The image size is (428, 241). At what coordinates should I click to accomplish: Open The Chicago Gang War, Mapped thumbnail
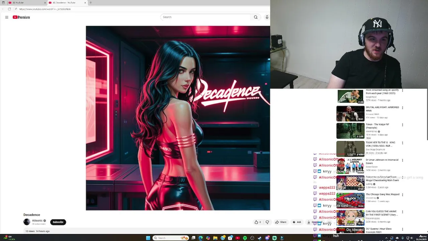click(350, 200)
